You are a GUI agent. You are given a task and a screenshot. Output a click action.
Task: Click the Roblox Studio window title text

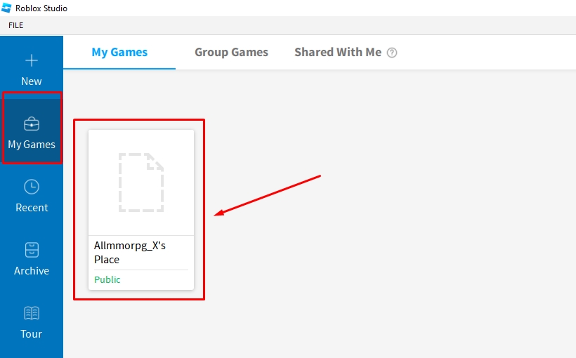(41, 8)
